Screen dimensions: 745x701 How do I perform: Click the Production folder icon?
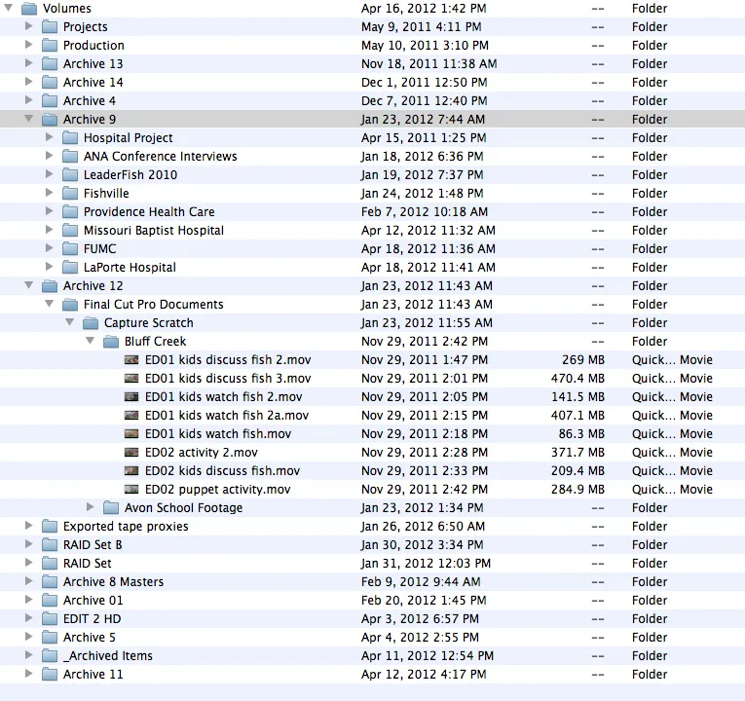50,46
